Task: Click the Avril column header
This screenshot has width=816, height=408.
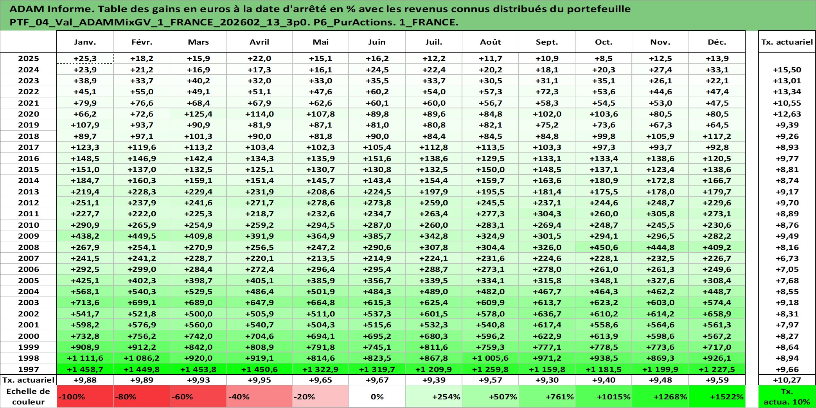Action: 259,42
